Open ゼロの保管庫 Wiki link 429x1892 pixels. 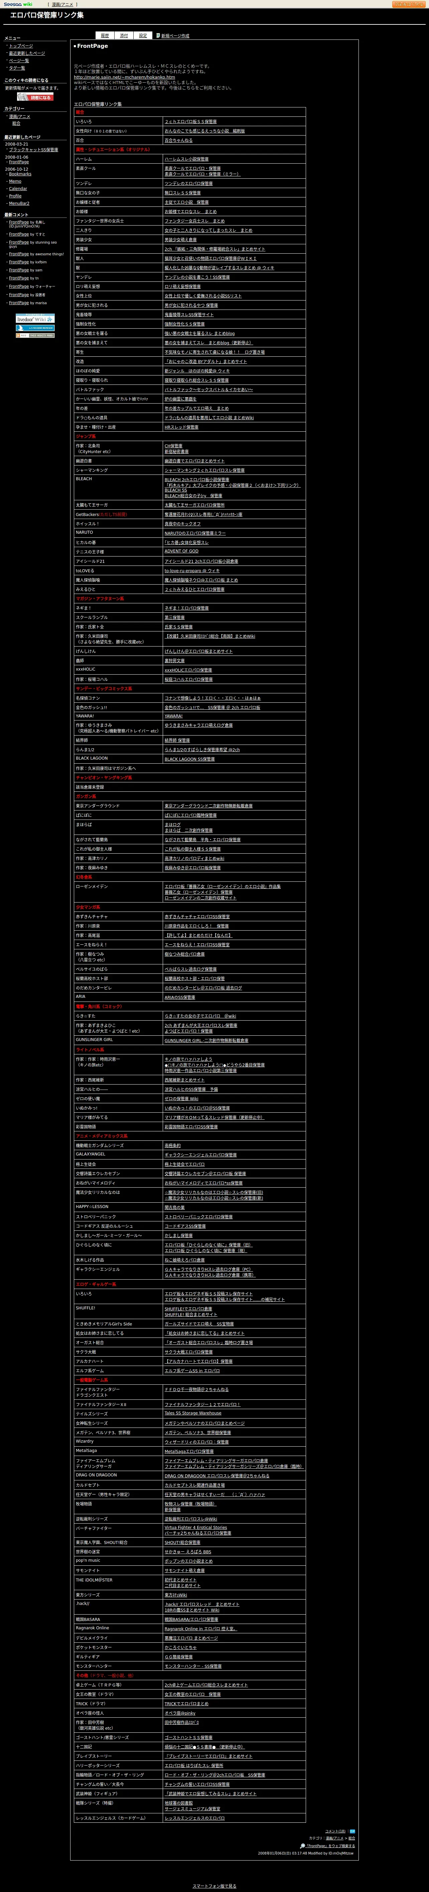coord(181,1099)
